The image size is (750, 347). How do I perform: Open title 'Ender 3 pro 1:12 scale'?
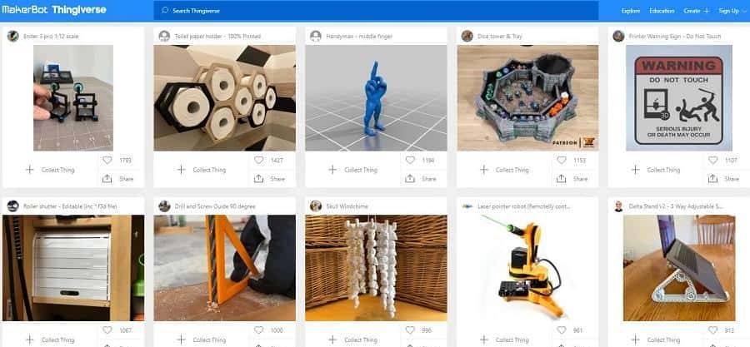pyautogui.click(x=51, y=37)
